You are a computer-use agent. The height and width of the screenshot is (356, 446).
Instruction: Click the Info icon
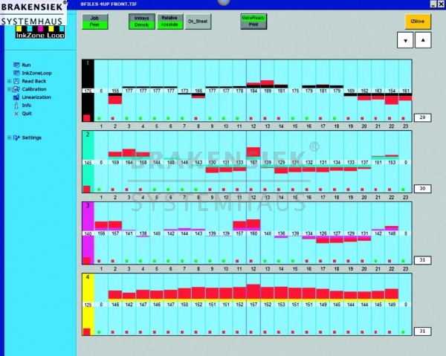tap(16, 106)
